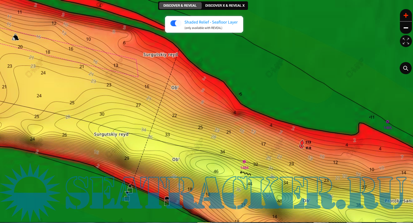413x223 pixels.
Task: Switch to DISCOVER X & REVEAL X tab
Action: pyautogui.click(x=225, y=6)
